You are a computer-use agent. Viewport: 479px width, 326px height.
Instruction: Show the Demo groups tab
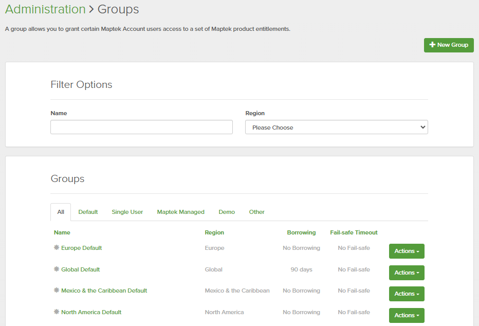point(227,212)
